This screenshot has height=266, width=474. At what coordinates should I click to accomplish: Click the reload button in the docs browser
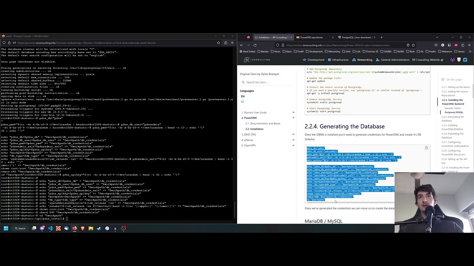click(255, 45)
